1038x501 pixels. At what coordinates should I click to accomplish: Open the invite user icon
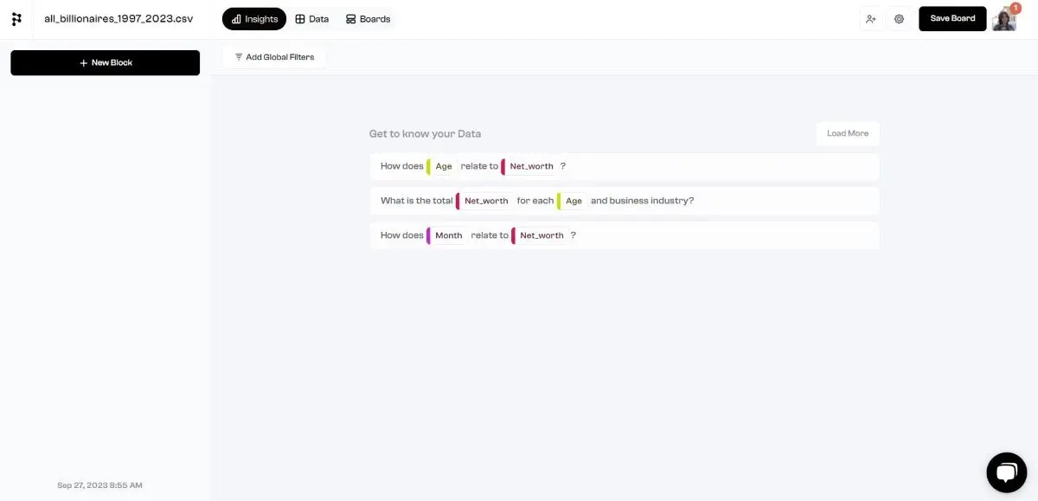point(871,18)
